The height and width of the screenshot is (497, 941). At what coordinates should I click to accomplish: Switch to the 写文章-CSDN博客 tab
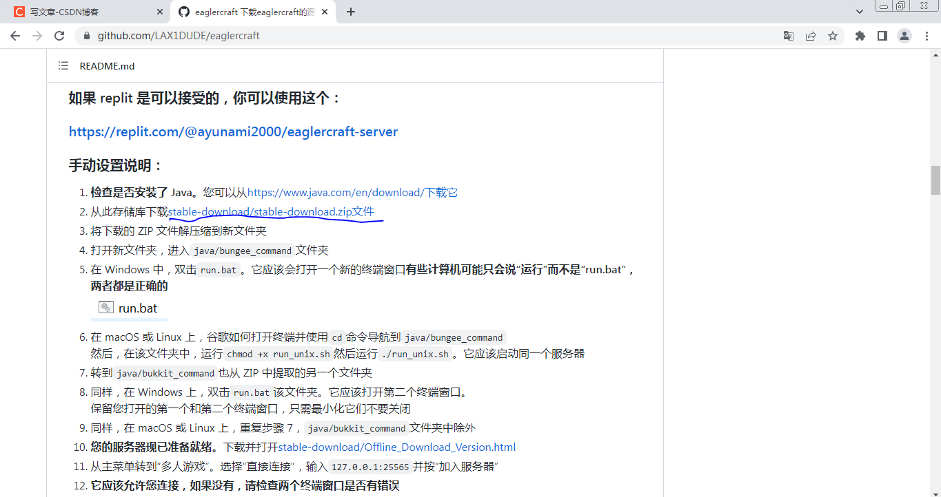pyautogui.click(x=86, y=12)
